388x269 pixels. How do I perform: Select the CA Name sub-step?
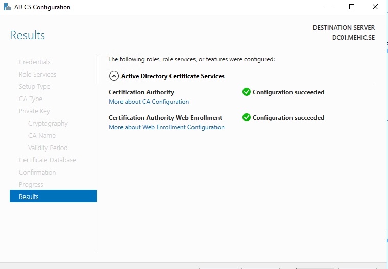click(x=42, y=136)
